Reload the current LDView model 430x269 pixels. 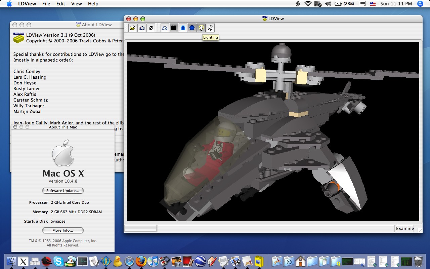point(150,28)
